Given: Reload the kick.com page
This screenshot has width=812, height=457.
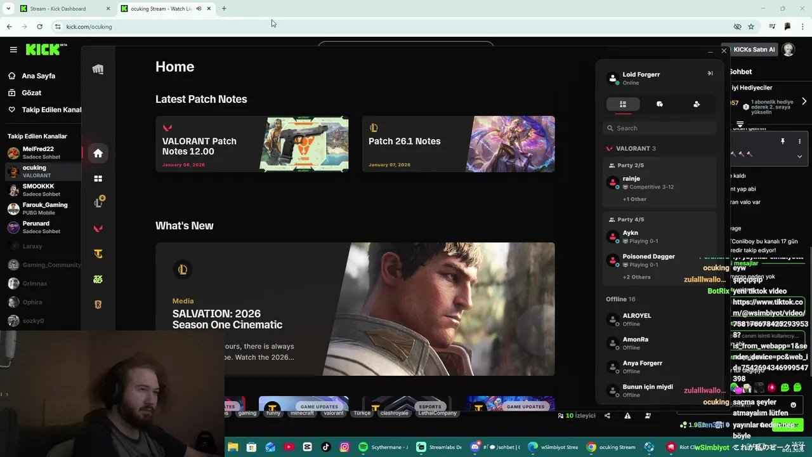Looking at the screenshot, I should coord(39,27).
